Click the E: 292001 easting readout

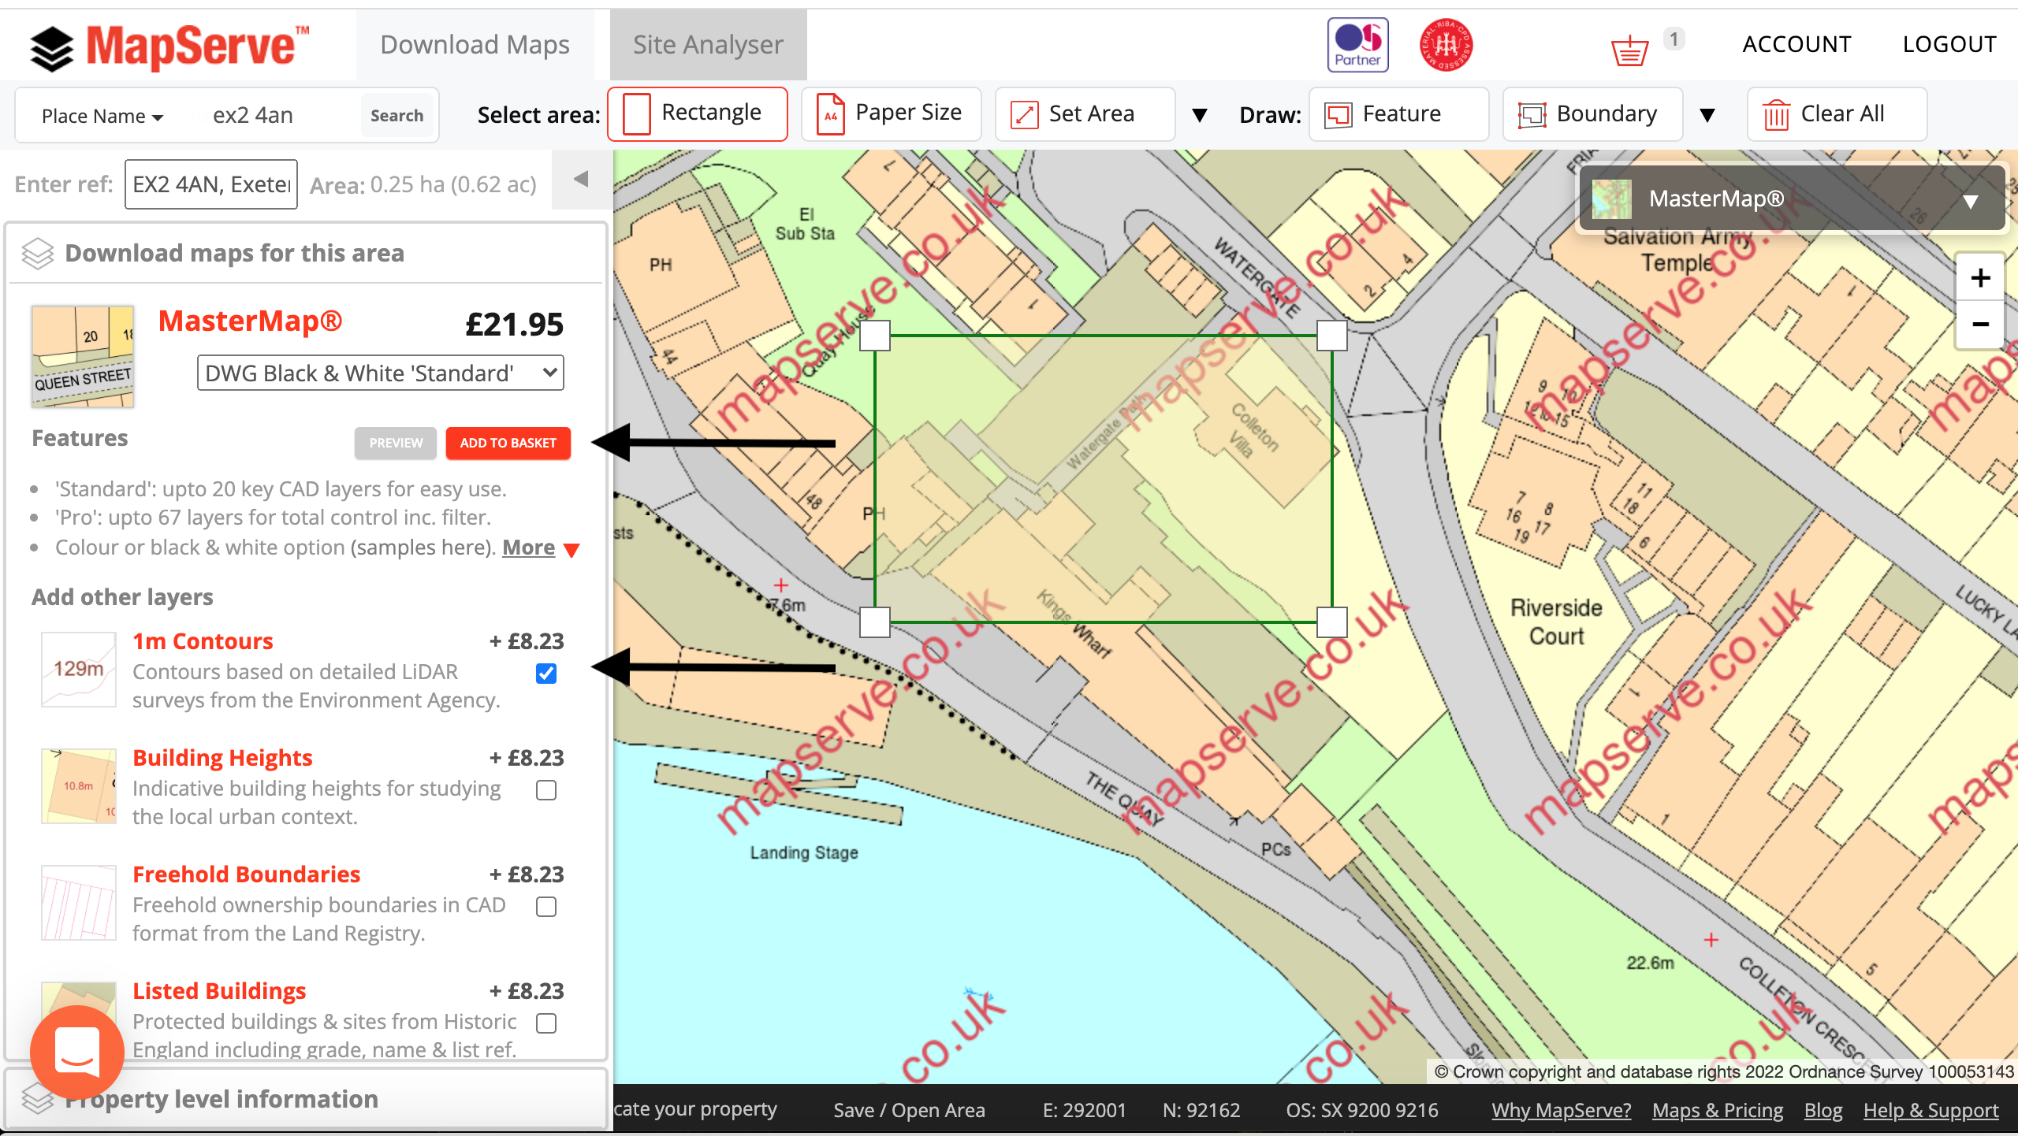click(1085, 1110)
